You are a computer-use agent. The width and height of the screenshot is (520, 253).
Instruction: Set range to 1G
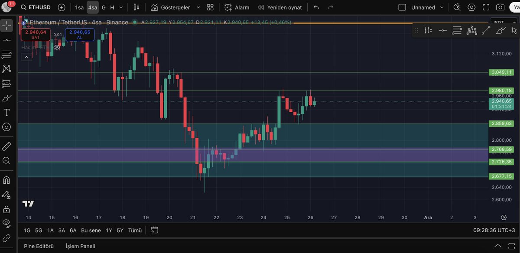[27, 230]
